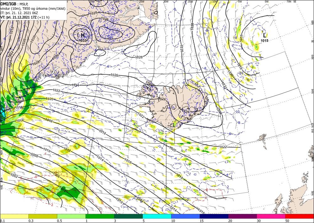Screen dimensions: 314x223
Task: Click the '35W' longitude label at top
Action: tap(92, 1)
